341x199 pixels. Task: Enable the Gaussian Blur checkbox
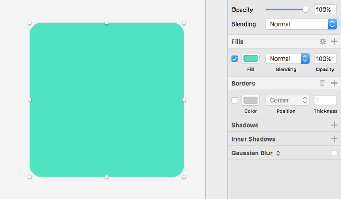click(334, 153)
